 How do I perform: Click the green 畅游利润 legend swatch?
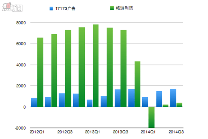[112, 8]
